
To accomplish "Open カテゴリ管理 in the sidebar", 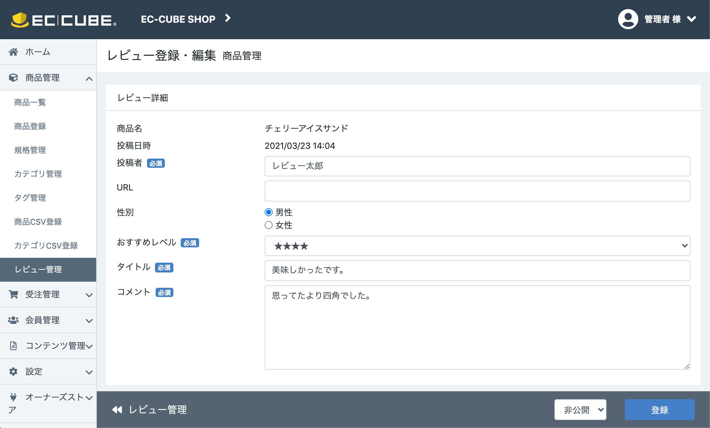I will (x=38, y=174).
